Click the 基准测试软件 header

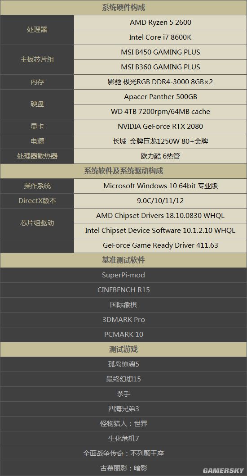[123, 260]
